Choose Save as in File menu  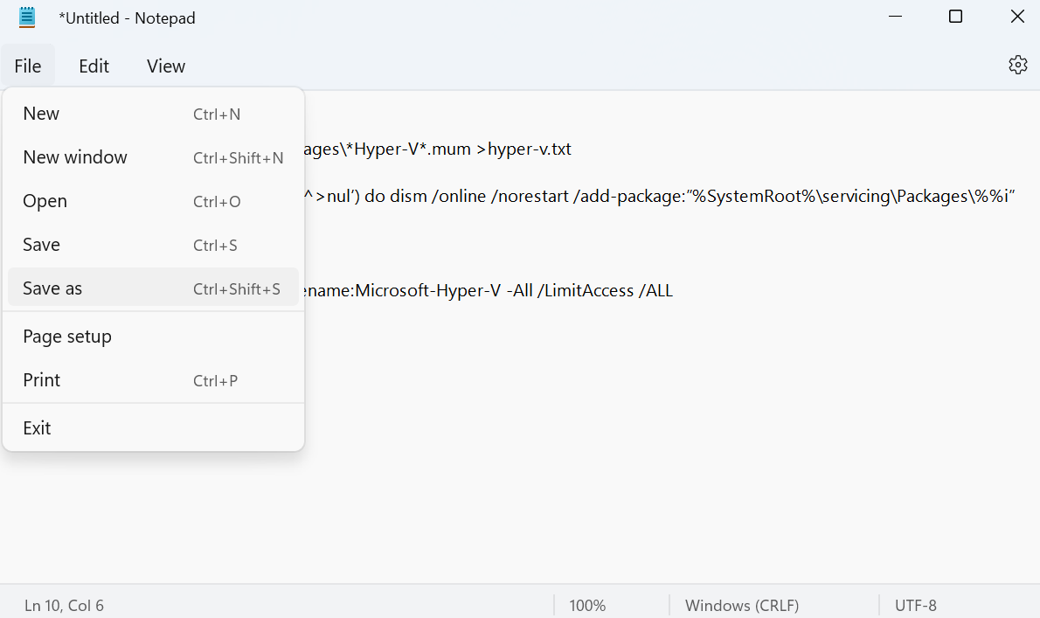153,288
